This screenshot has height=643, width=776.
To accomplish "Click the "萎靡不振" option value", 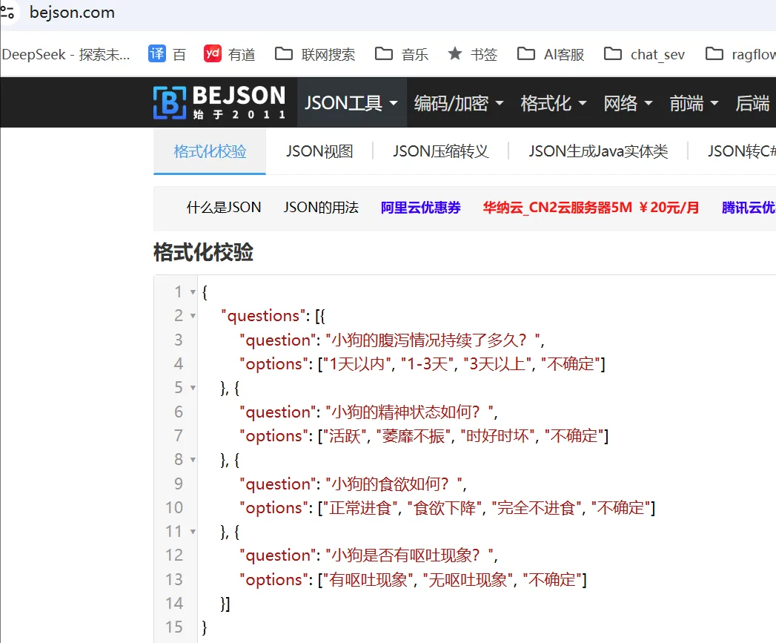I will tap(414, 436).
